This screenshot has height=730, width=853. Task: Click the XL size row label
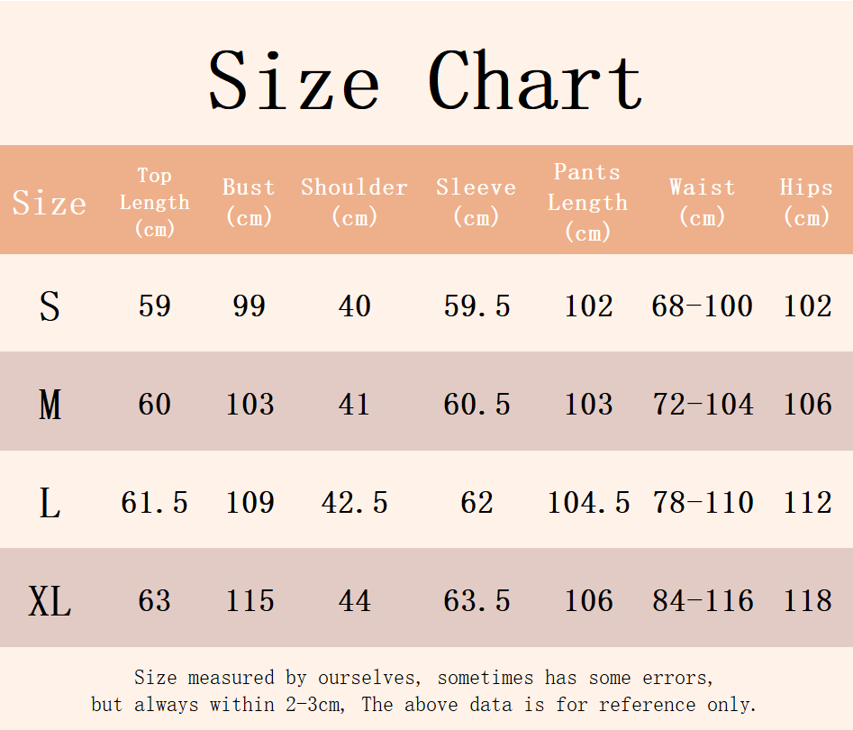(x=50, y=601)
